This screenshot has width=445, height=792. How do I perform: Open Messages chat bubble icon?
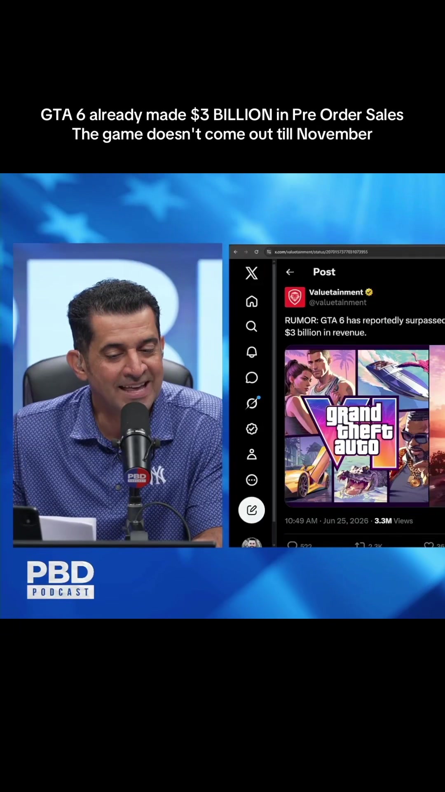[252, 378]
